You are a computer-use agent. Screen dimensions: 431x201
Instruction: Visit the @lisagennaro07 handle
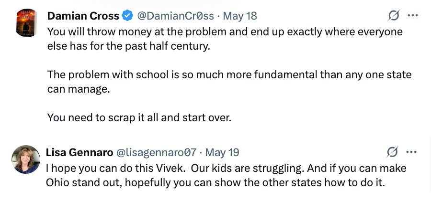[156, 152]
